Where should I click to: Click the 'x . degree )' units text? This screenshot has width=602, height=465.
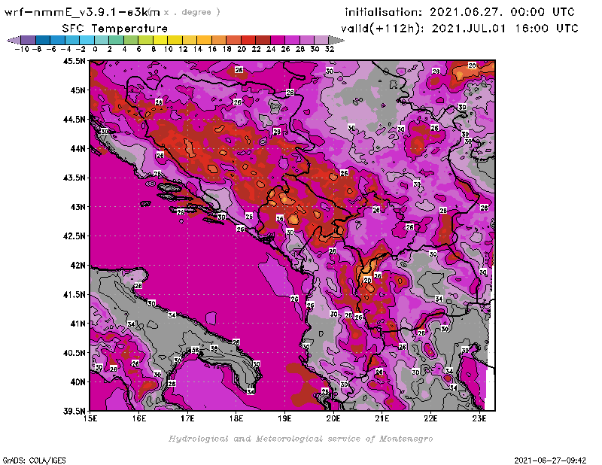click(192, 12)
